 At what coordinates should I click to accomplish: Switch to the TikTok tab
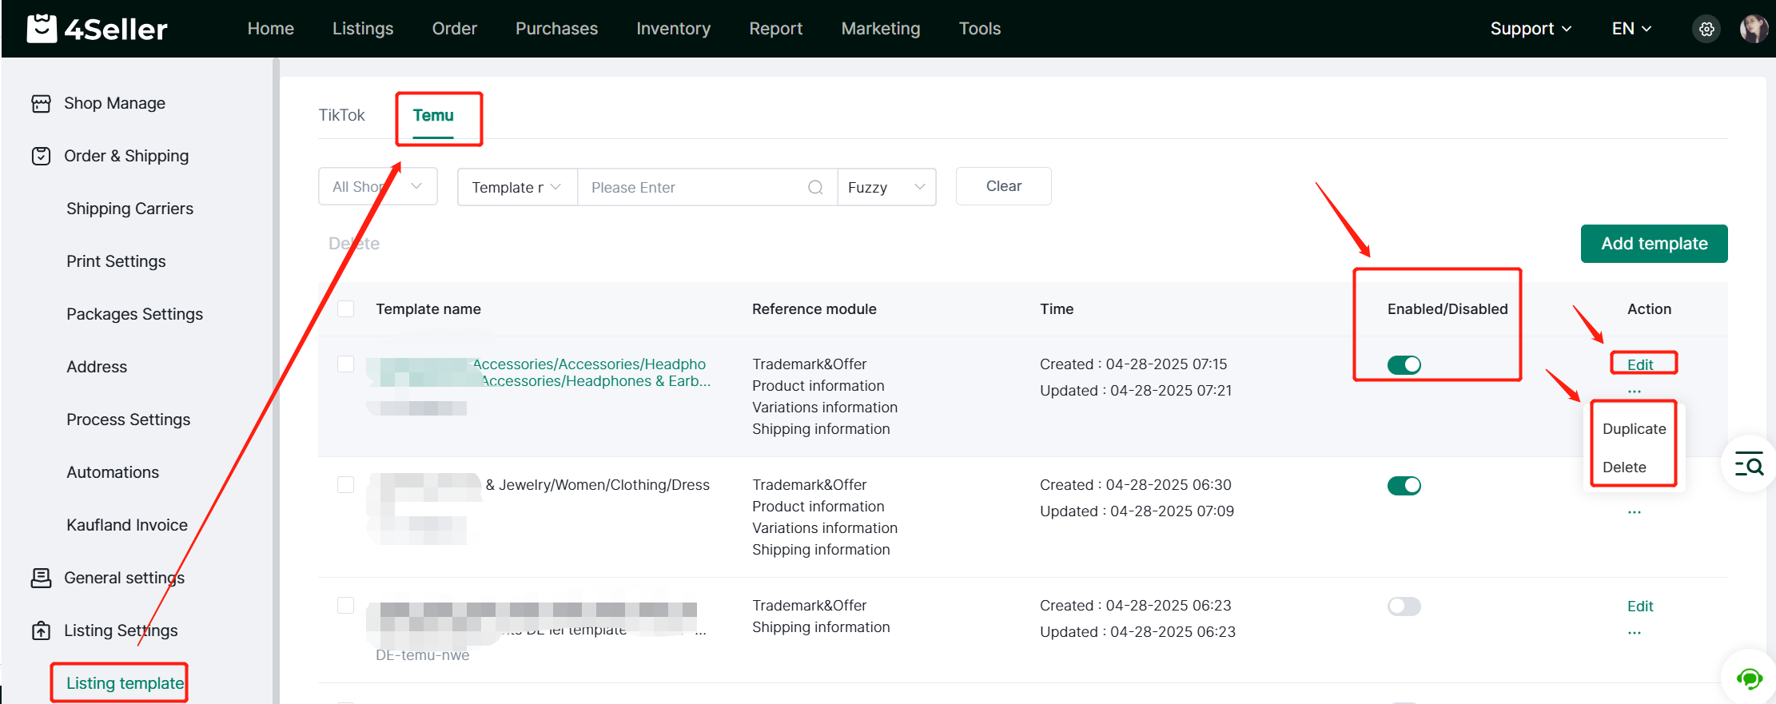click(341, 115)
